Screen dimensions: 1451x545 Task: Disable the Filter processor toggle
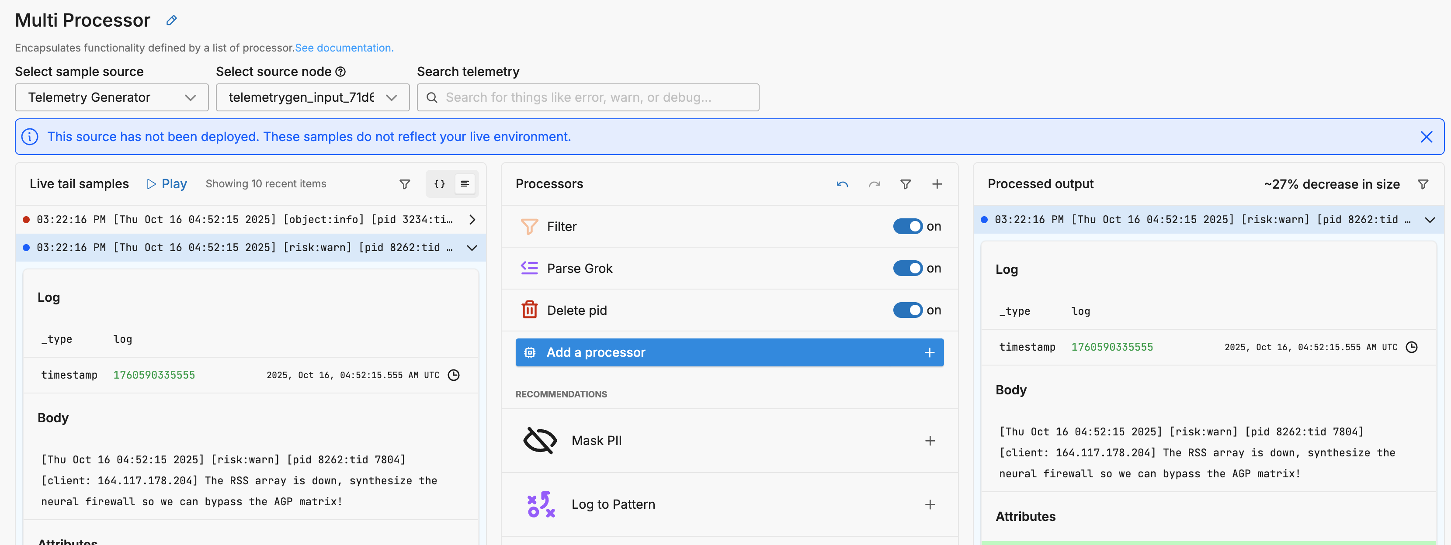(x=907, y=226)
